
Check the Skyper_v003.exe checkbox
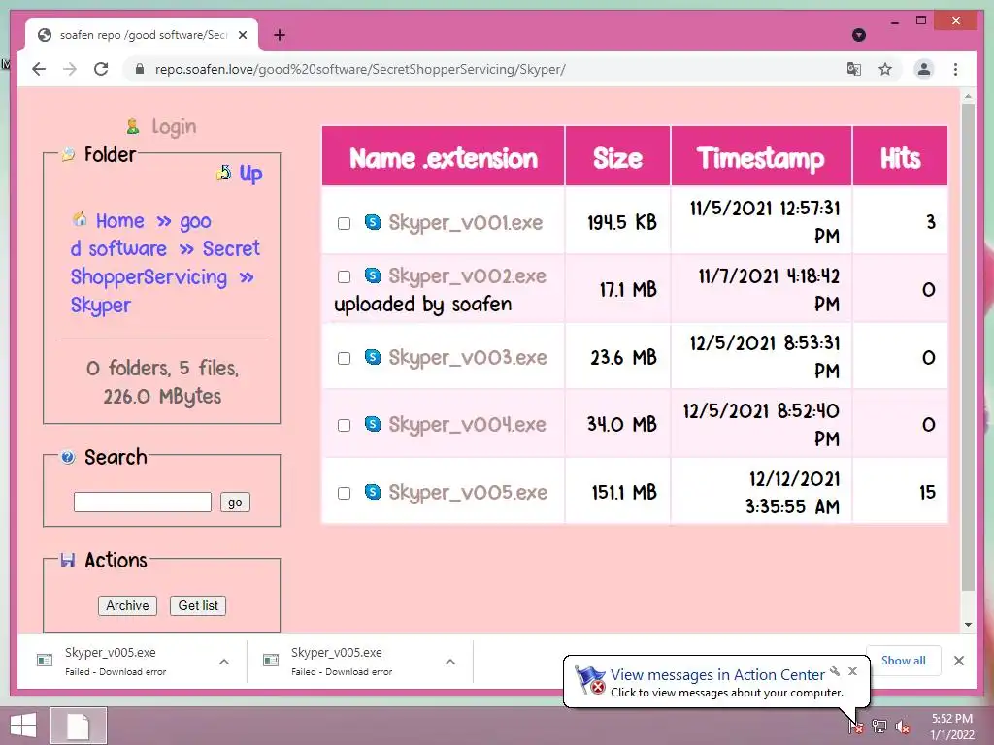click(345, 358)
